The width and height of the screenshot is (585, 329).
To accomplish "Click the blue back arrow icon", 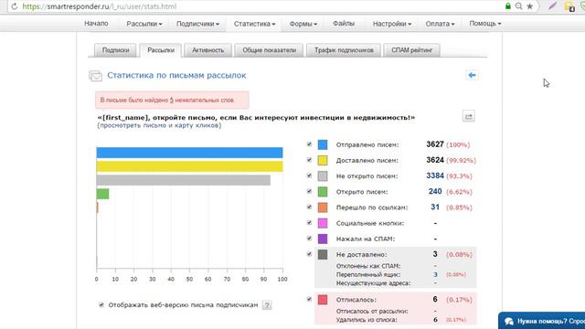I will pyautogui.click(x=472, y=75).
